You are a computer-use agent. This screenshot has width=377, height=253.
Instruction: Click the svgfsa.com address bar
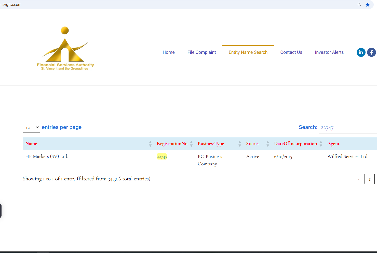pos(153,5)
